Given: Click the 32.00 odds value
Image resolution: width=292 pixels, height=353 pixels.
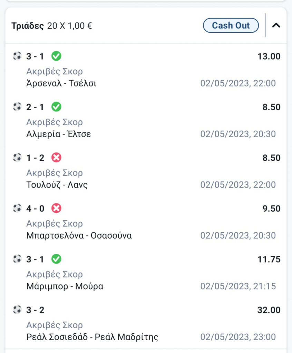Looking at the screenshot, I should pyautogui.click(x=269, y=310).
